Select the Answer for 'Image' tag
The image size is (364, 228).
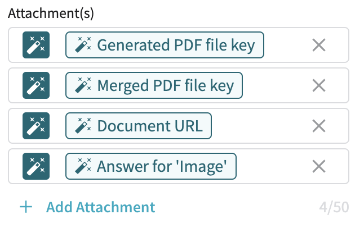pos(151,166)
